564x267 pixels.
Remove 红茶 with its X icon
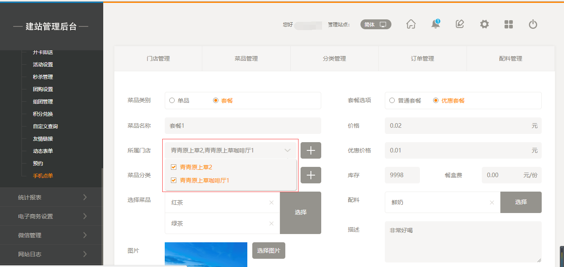coord(271,202)
